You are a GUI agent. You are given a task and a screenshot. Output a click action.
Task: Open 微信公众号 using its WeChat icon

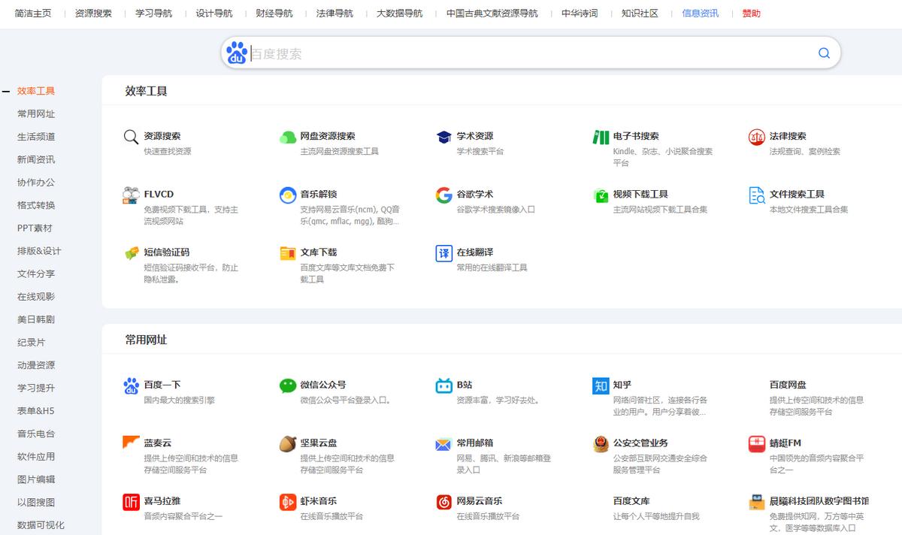[286, 384]
